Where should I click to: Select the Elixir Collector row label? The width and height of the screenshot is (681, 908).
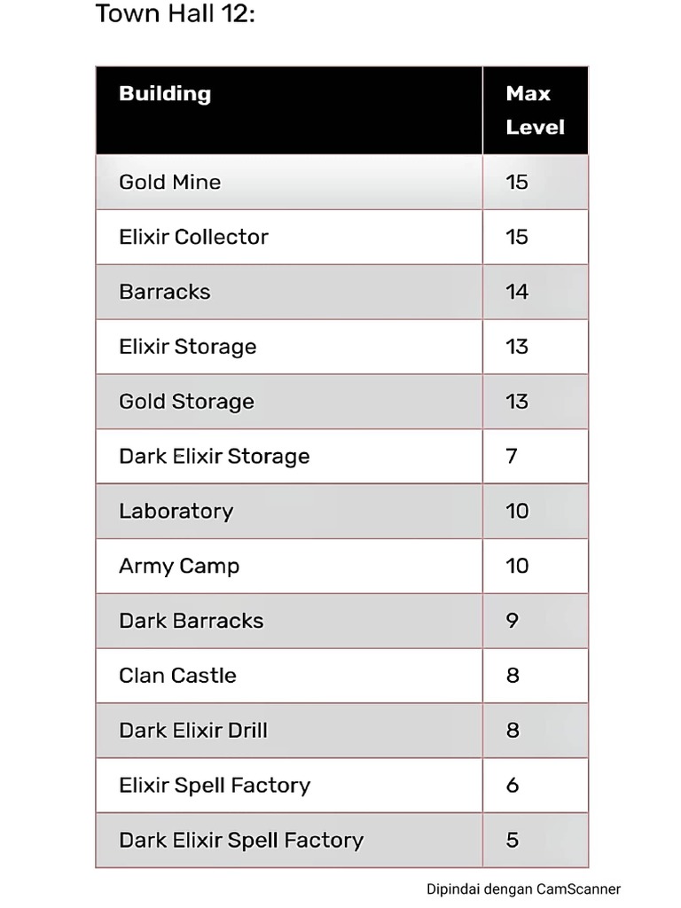[x=193, y=237]
